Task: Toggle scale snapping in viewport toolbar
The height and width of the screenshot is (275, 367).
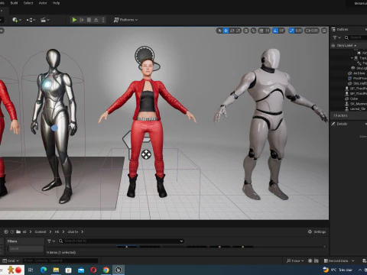Action: point(291,31)
